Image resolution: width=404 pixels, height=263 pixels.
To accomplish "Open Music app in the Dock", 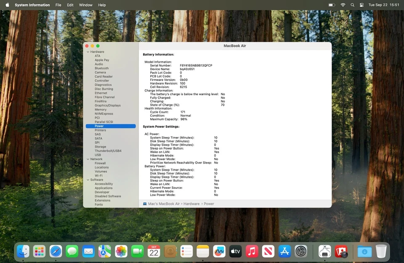I will pyautogui.click(x=252, y=251).
